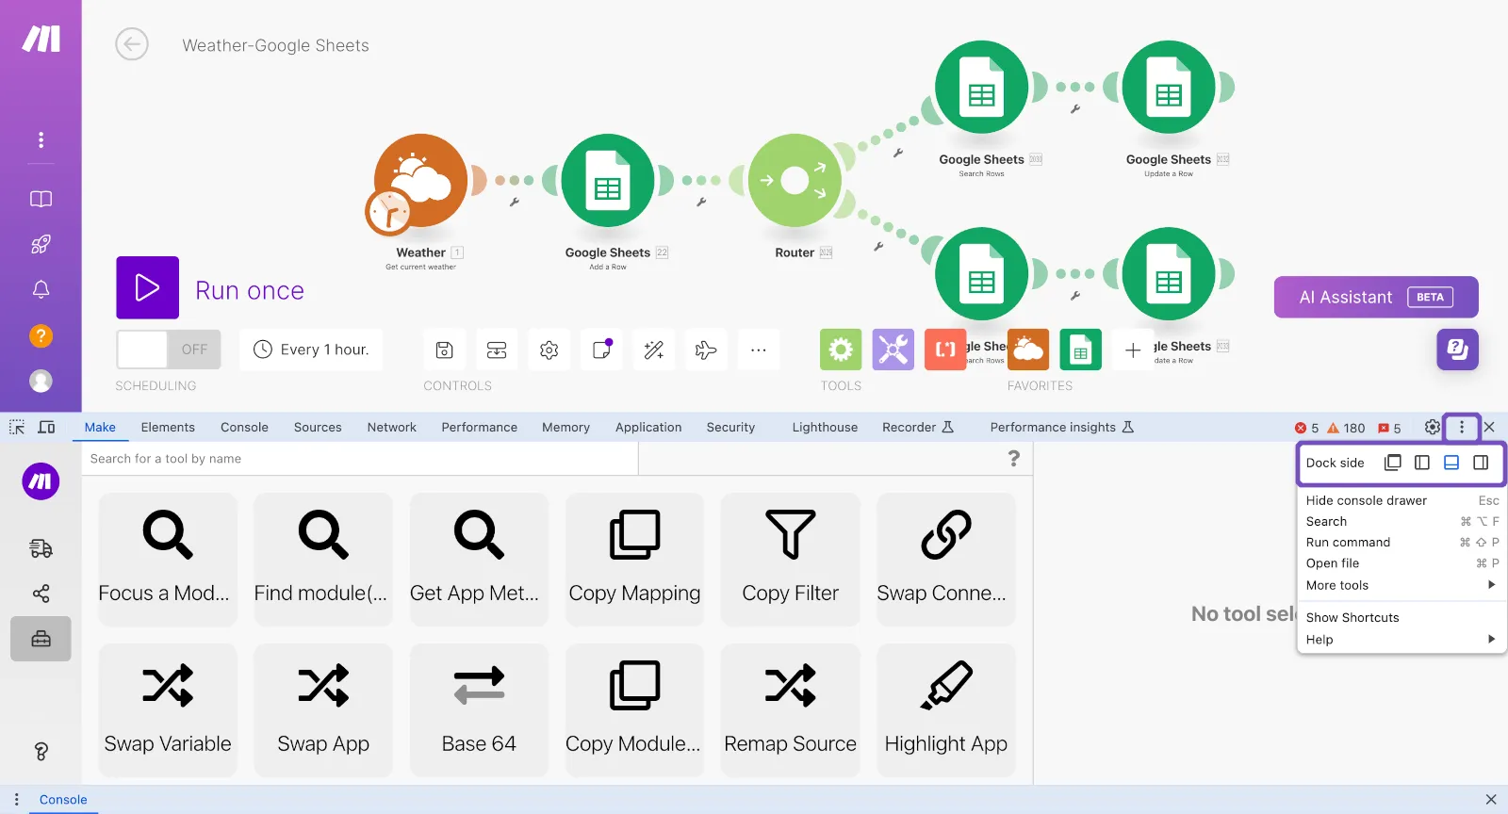Open the scenario debugger share-nodes panel
This screenshot has width=1508, height=814.
click(41, 594)
